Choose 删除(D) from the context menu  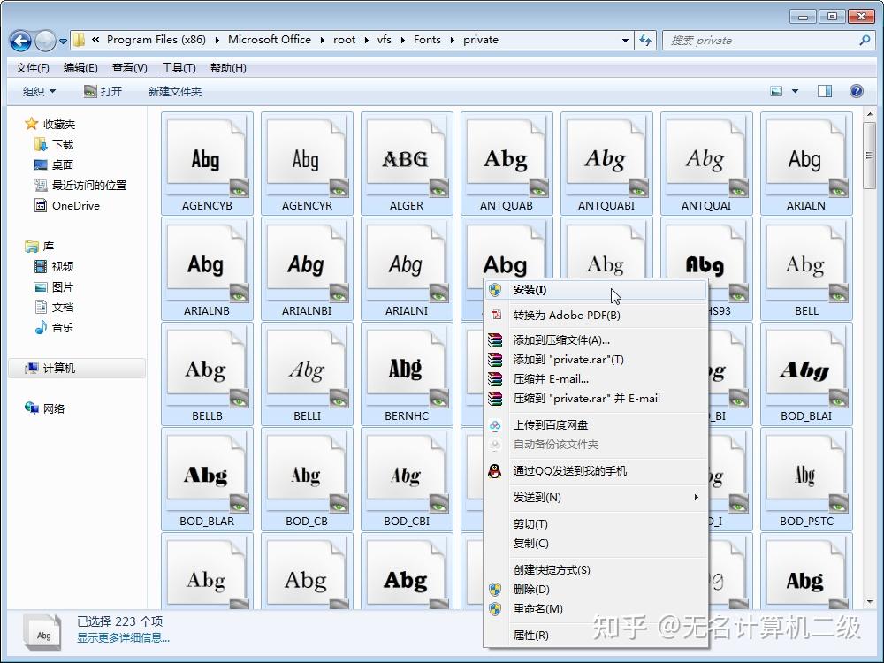point(596,589)
